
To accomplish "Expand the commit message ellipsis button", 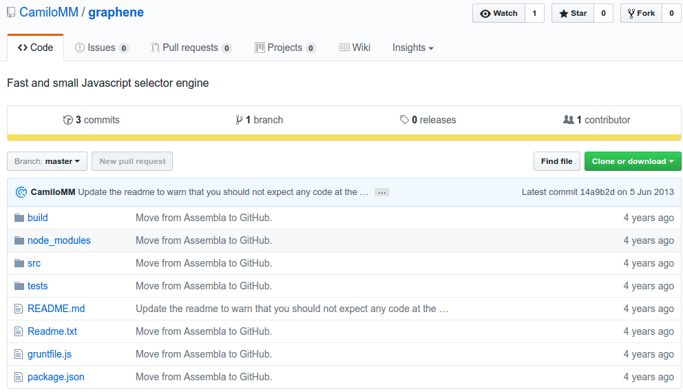I will click(382, 192).
